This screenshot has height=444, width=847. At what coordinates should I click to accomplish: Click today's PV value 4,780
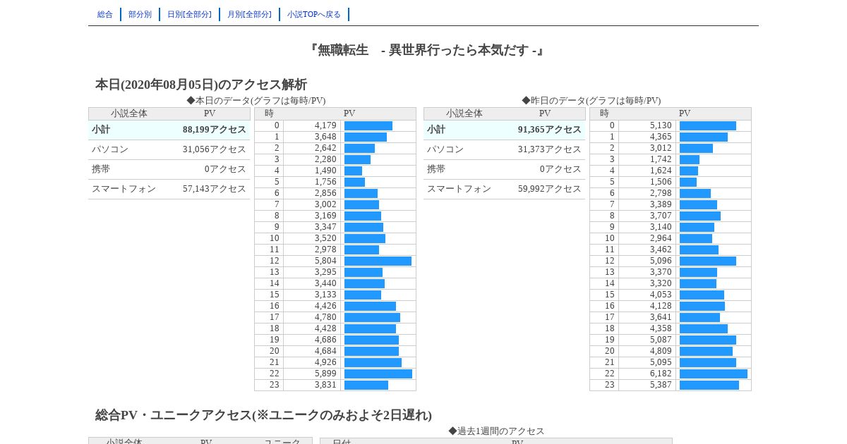pos(325,317)
